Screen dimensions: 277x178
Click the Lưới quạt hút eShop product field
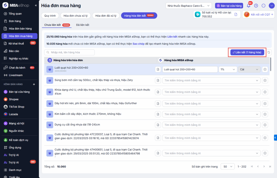click(x=190, y=69)
